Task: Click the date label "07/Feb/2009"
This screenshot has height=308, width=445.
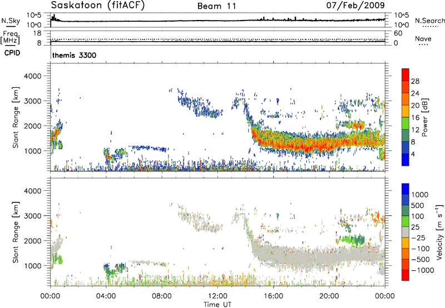Action: tap(355, 5)
